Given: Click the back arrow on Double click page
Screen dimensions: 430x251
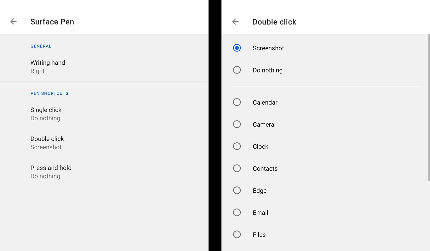Looking at the screenshot, I should 235,21.
